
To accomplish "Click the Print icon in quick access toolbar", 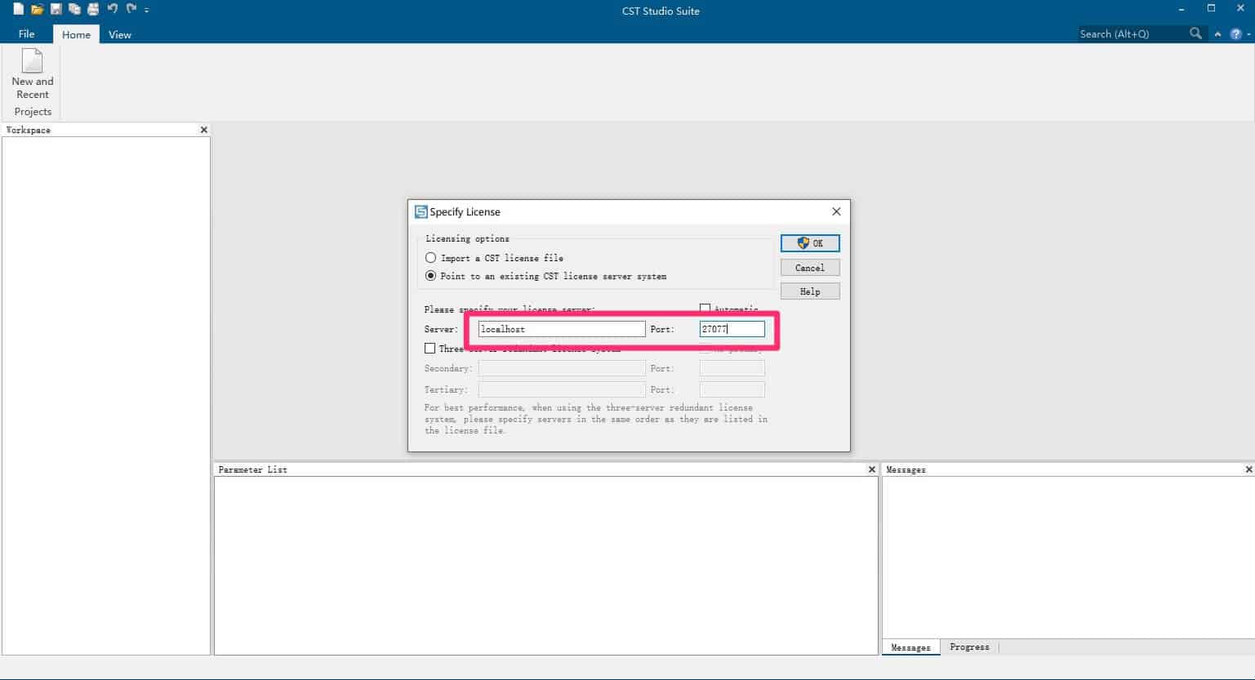I will point(93,10).
